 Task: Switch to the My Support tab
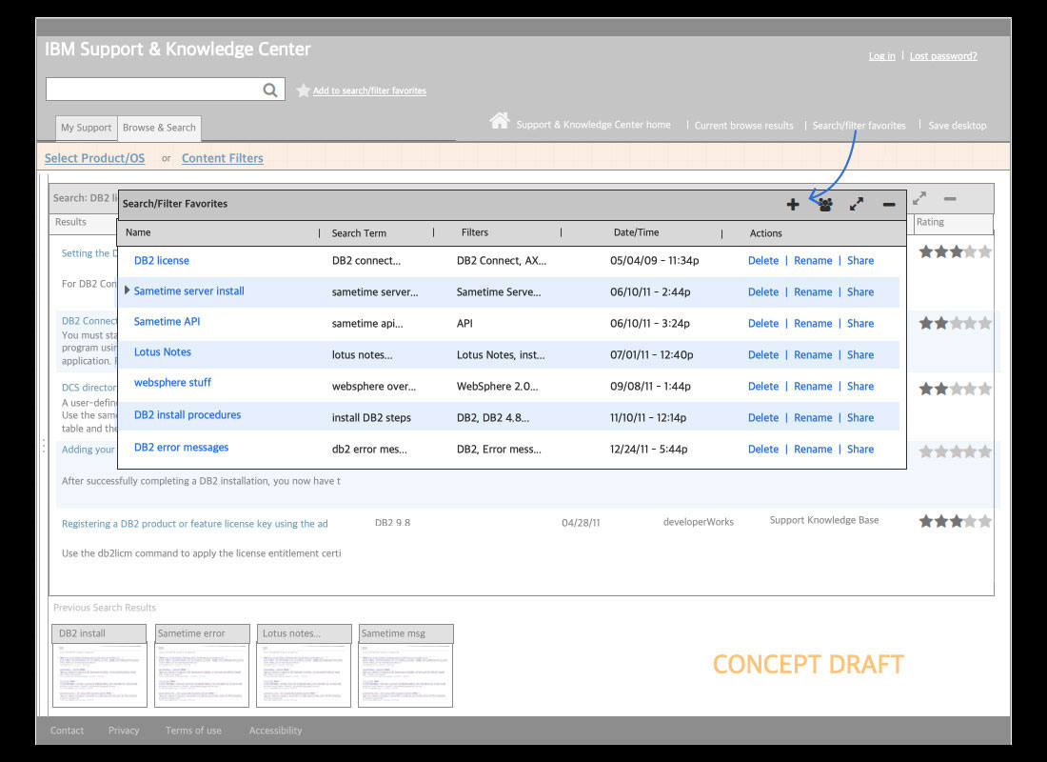(86, 128)
